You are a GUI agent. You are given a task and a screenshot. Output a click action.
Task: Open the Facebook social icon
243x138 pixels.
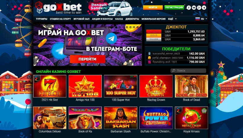(189, 8)
